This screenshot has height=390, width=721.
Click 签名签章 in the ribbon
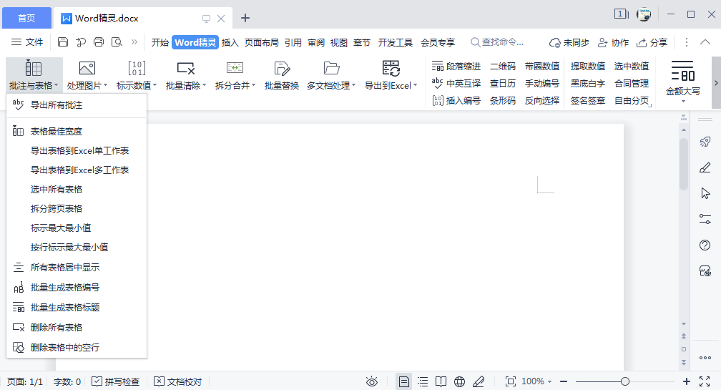(588, 100)
